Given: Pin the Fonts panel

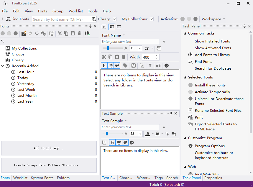Looking at the screenshot, I should click(90, 26).
